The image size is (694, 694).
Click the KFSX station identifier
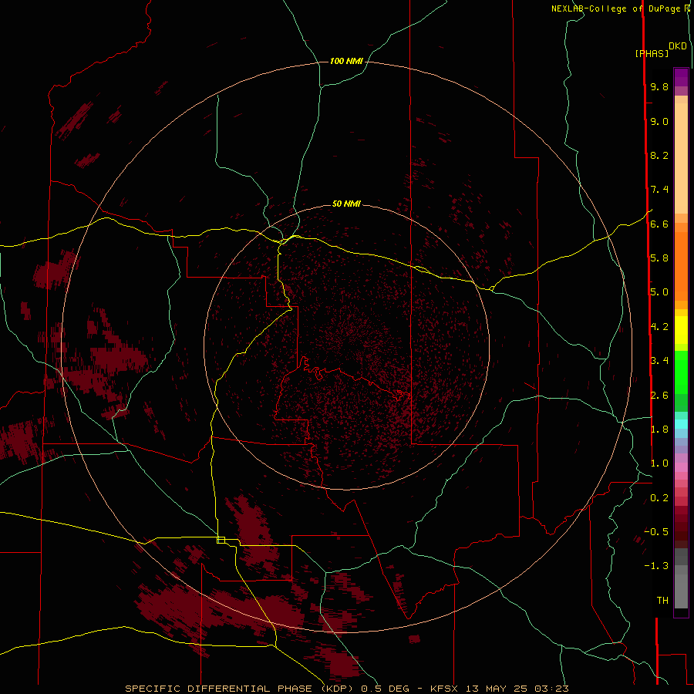(x=445, y=689)
